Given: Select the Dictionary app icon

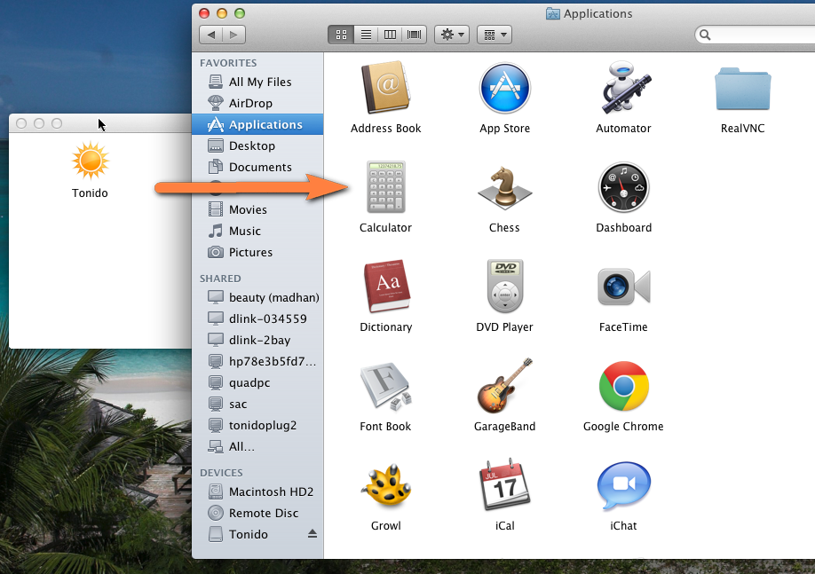Looking at the screenshot, I should pos(387,287).
